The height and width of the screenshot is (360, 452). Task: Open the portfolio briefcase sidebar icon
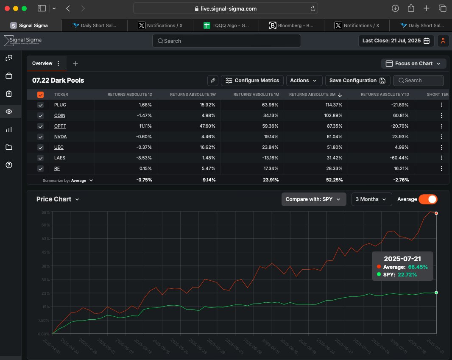tap(9, 76)
